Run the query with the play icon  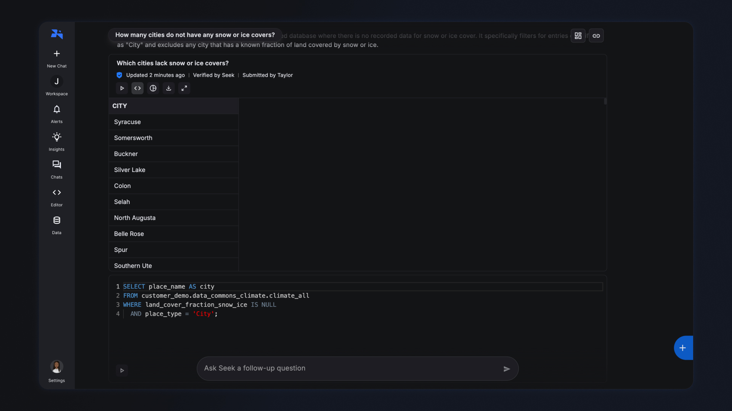(x=122, y=88)
